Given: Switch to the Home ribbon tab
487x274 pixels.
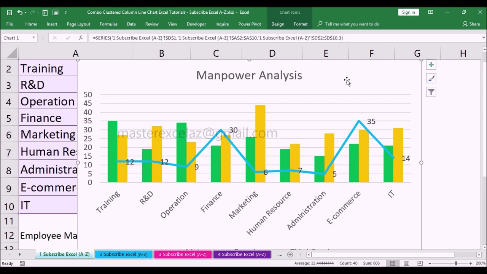Looking at the screenshot, I should [x=31, y=24].
